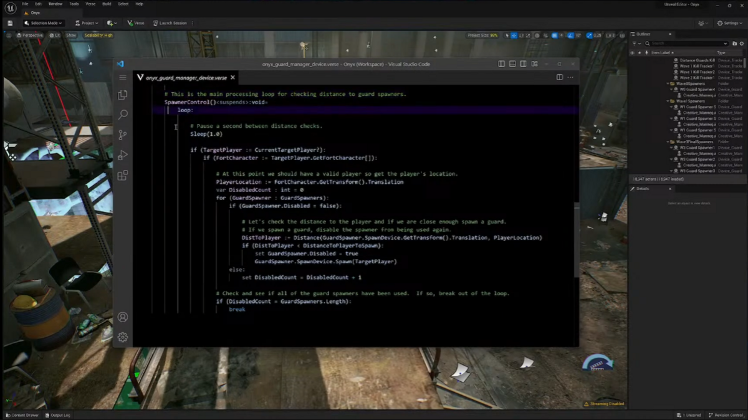Open the add content dropdown in toolbar
The width and height of the screenshot is (748, 420).
112,23
